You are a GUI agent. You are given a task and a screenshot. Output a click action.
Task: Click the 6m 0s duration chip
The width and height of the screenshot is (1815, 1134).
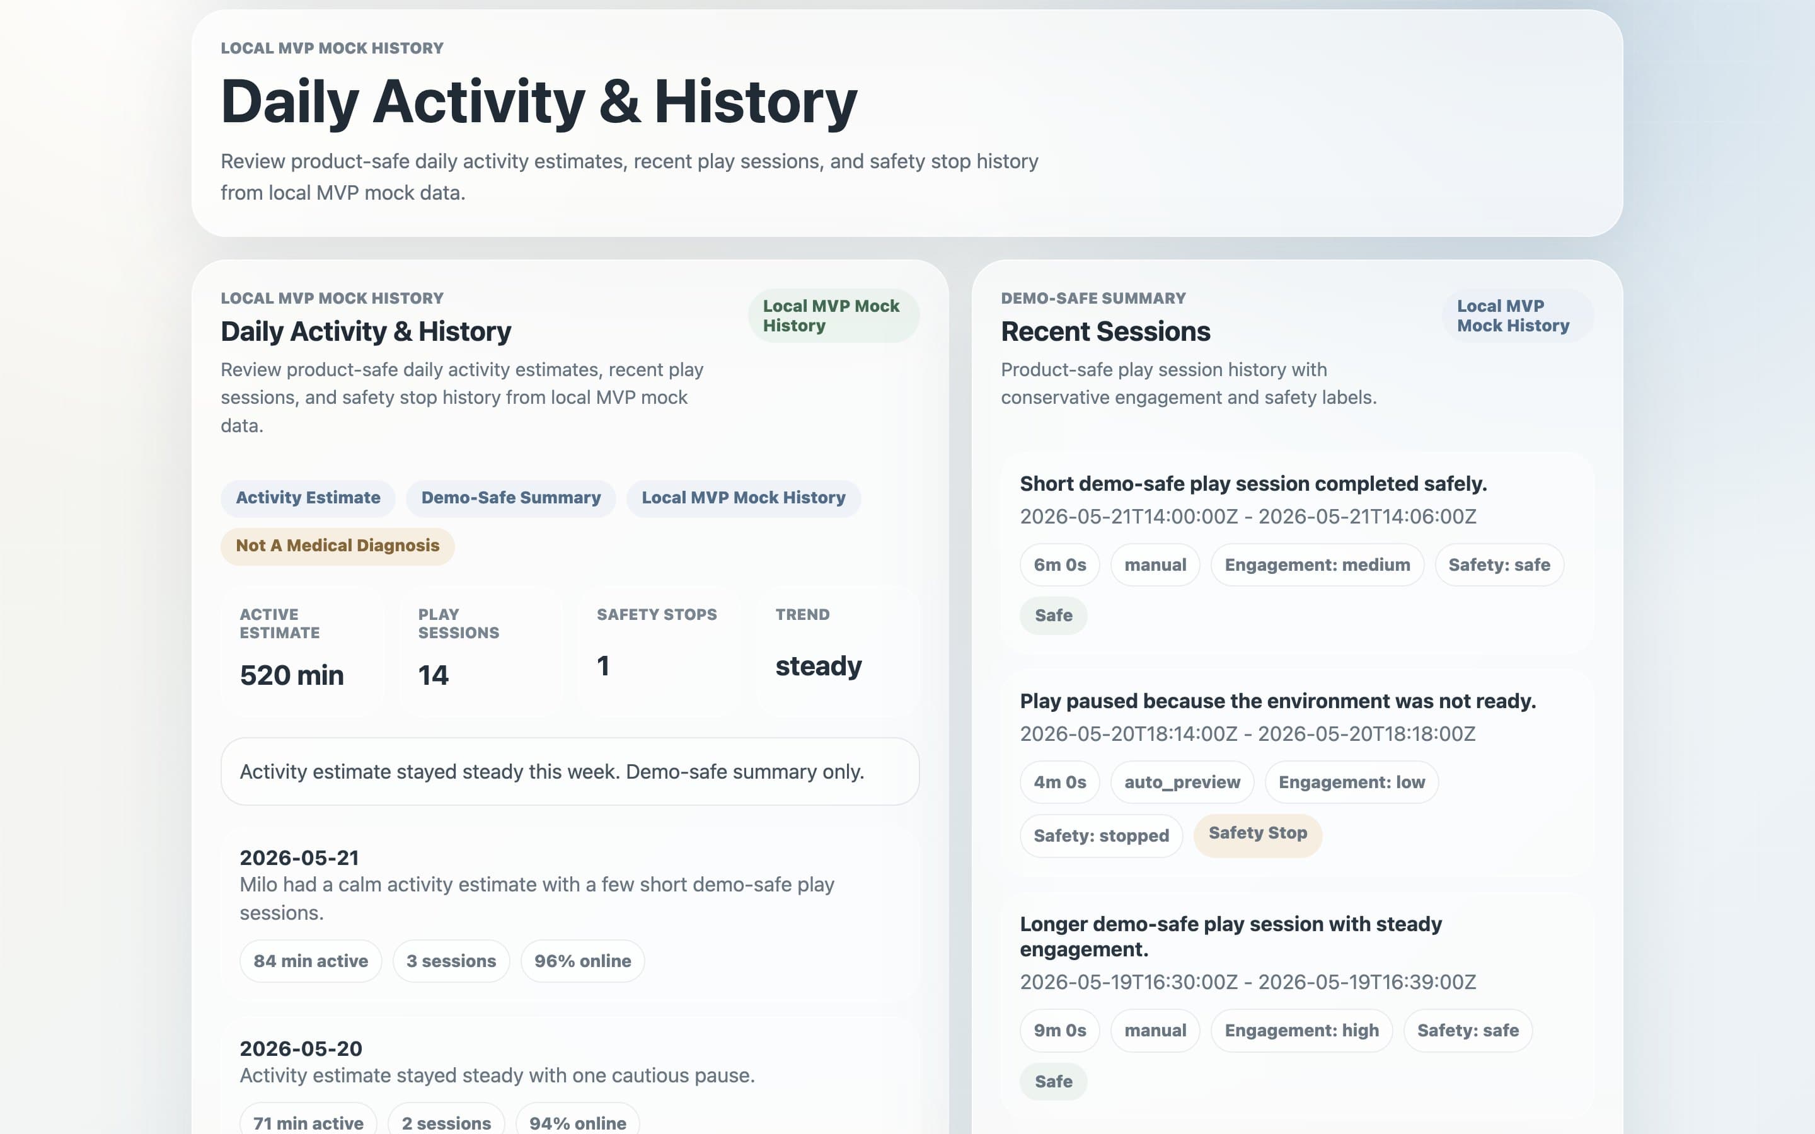(x=1060, y=564)
